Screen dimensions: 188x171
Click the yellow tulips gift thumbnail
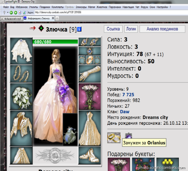point(168,164)
